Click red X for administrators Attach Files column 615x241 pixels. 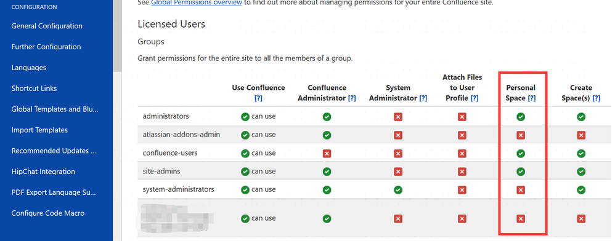click(x=462, y=117)
